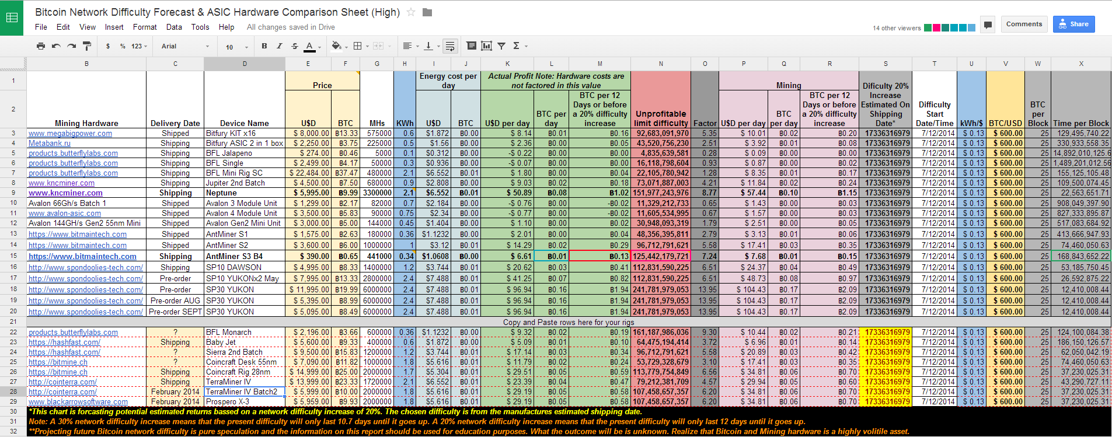Viewport: 1112px width, 437px height.
Task: Turn on the filter
Action: click(x=501, y=46)
